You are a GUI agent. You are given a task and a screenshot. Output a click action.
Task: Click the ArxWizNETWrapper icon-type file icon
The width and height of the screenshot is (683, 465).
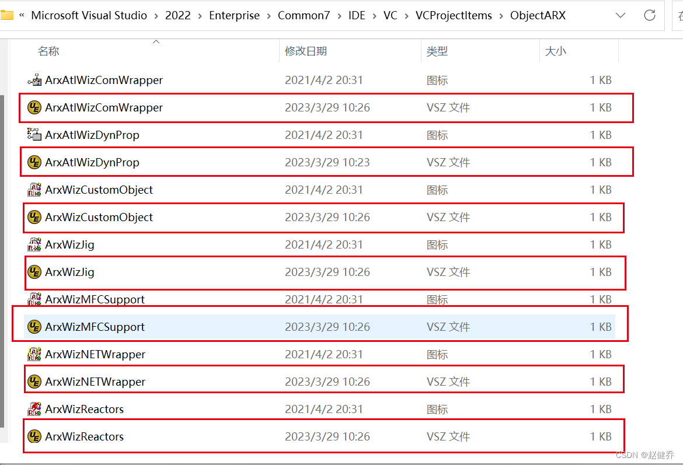point(34,354)
